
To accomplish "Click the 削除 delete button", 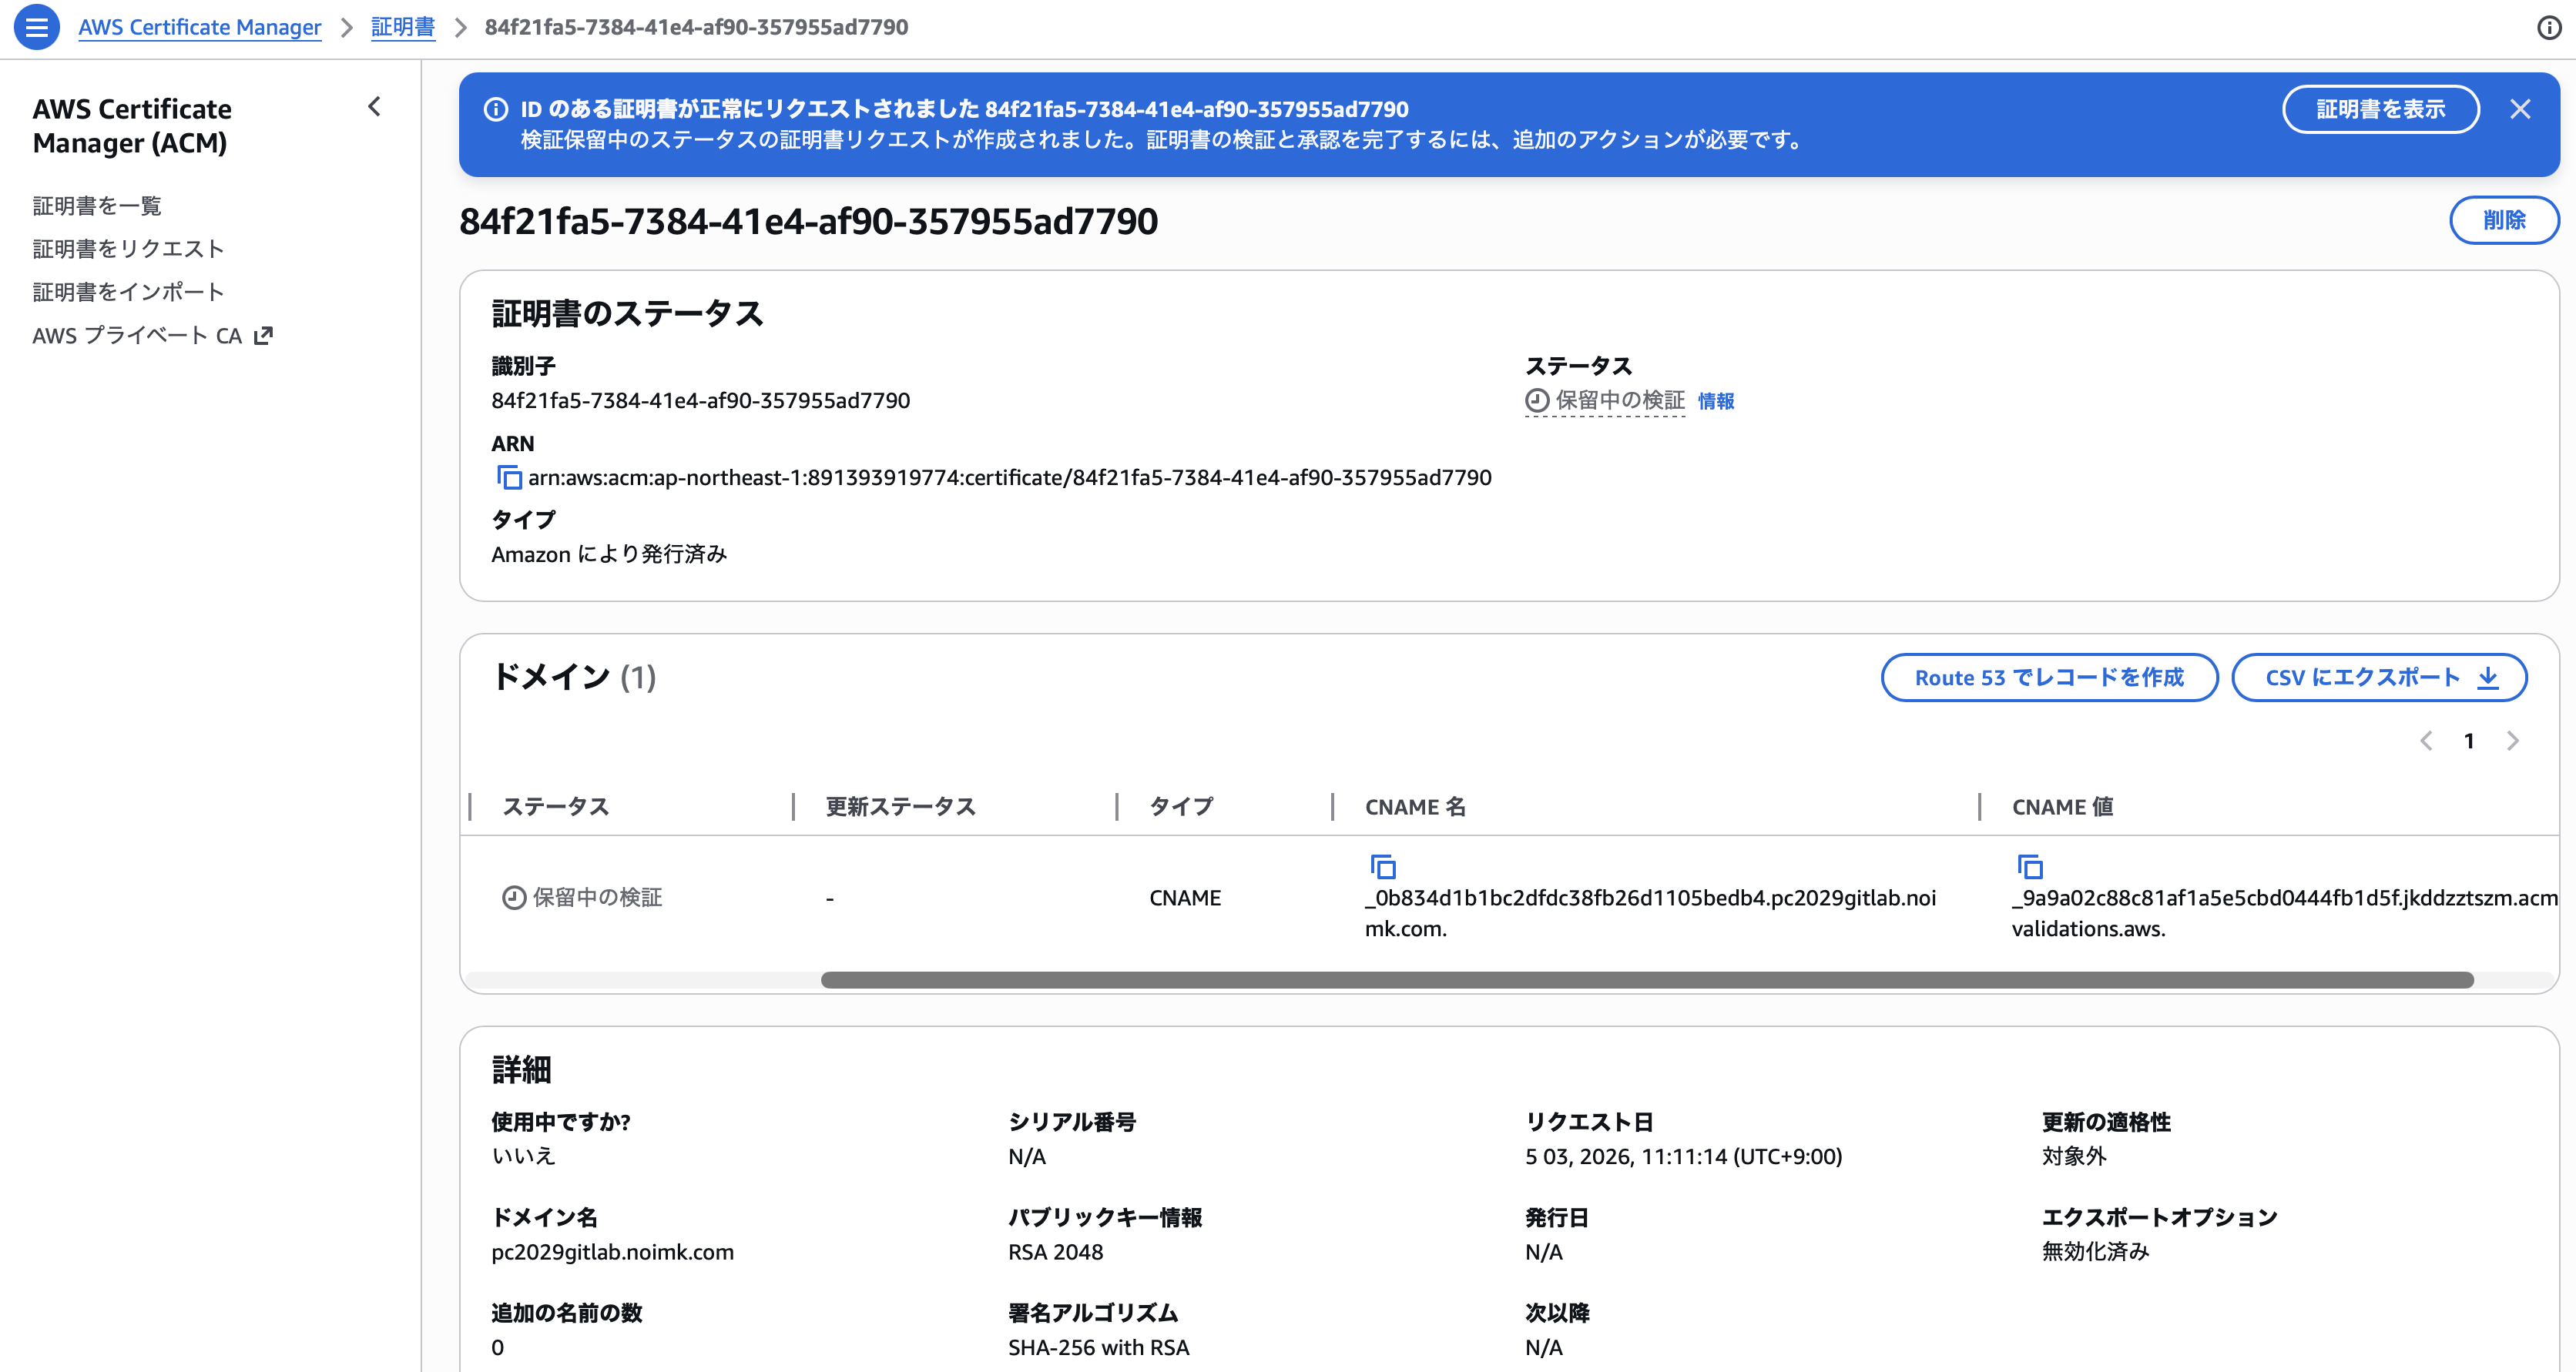I will [2504, 220].
